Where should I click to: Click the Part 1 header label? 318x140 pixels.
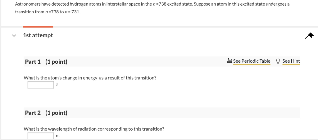click(x=33, y=62)
